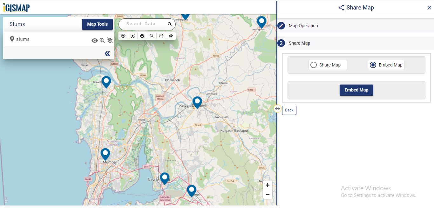
Task: Zoom to the slums layer extent
Action: tap(102, 40)
